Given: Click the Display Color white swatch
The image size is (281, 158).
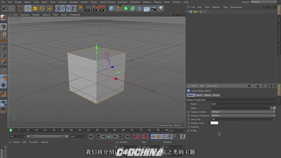Looking at the screenshot, I should 214,123.
